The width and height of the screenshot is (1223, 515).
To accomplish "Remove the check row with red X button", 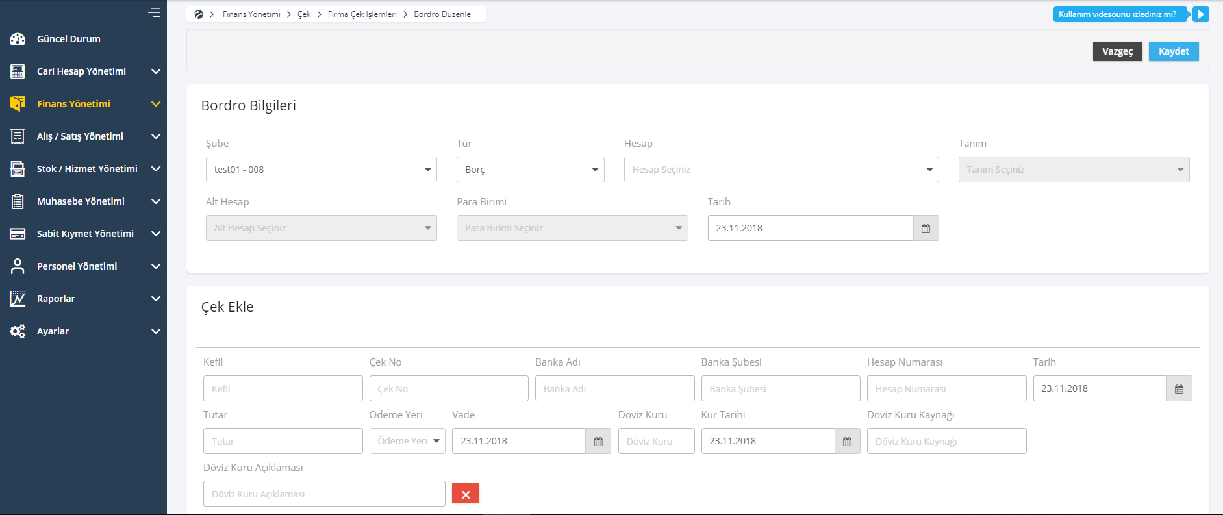I will click(466, 494).
